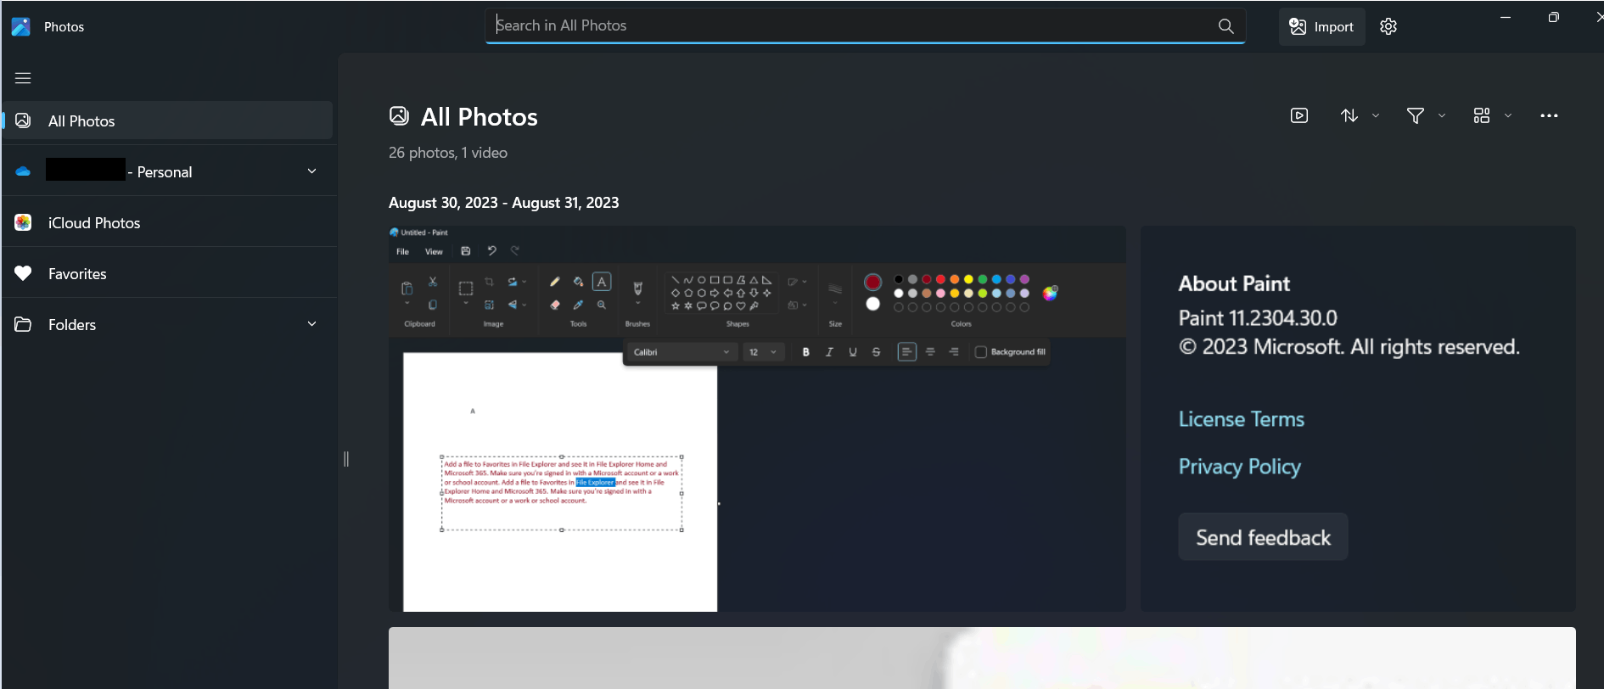Minimize the Photos window
Screen dimensions: 1604x689
point(1506,17)
